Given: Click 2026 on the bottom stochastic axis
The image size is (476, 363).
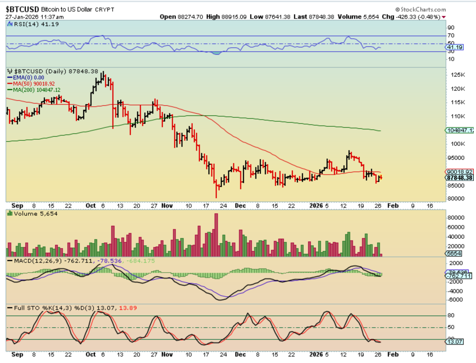Looking at the screenshot, I should 316,355.
